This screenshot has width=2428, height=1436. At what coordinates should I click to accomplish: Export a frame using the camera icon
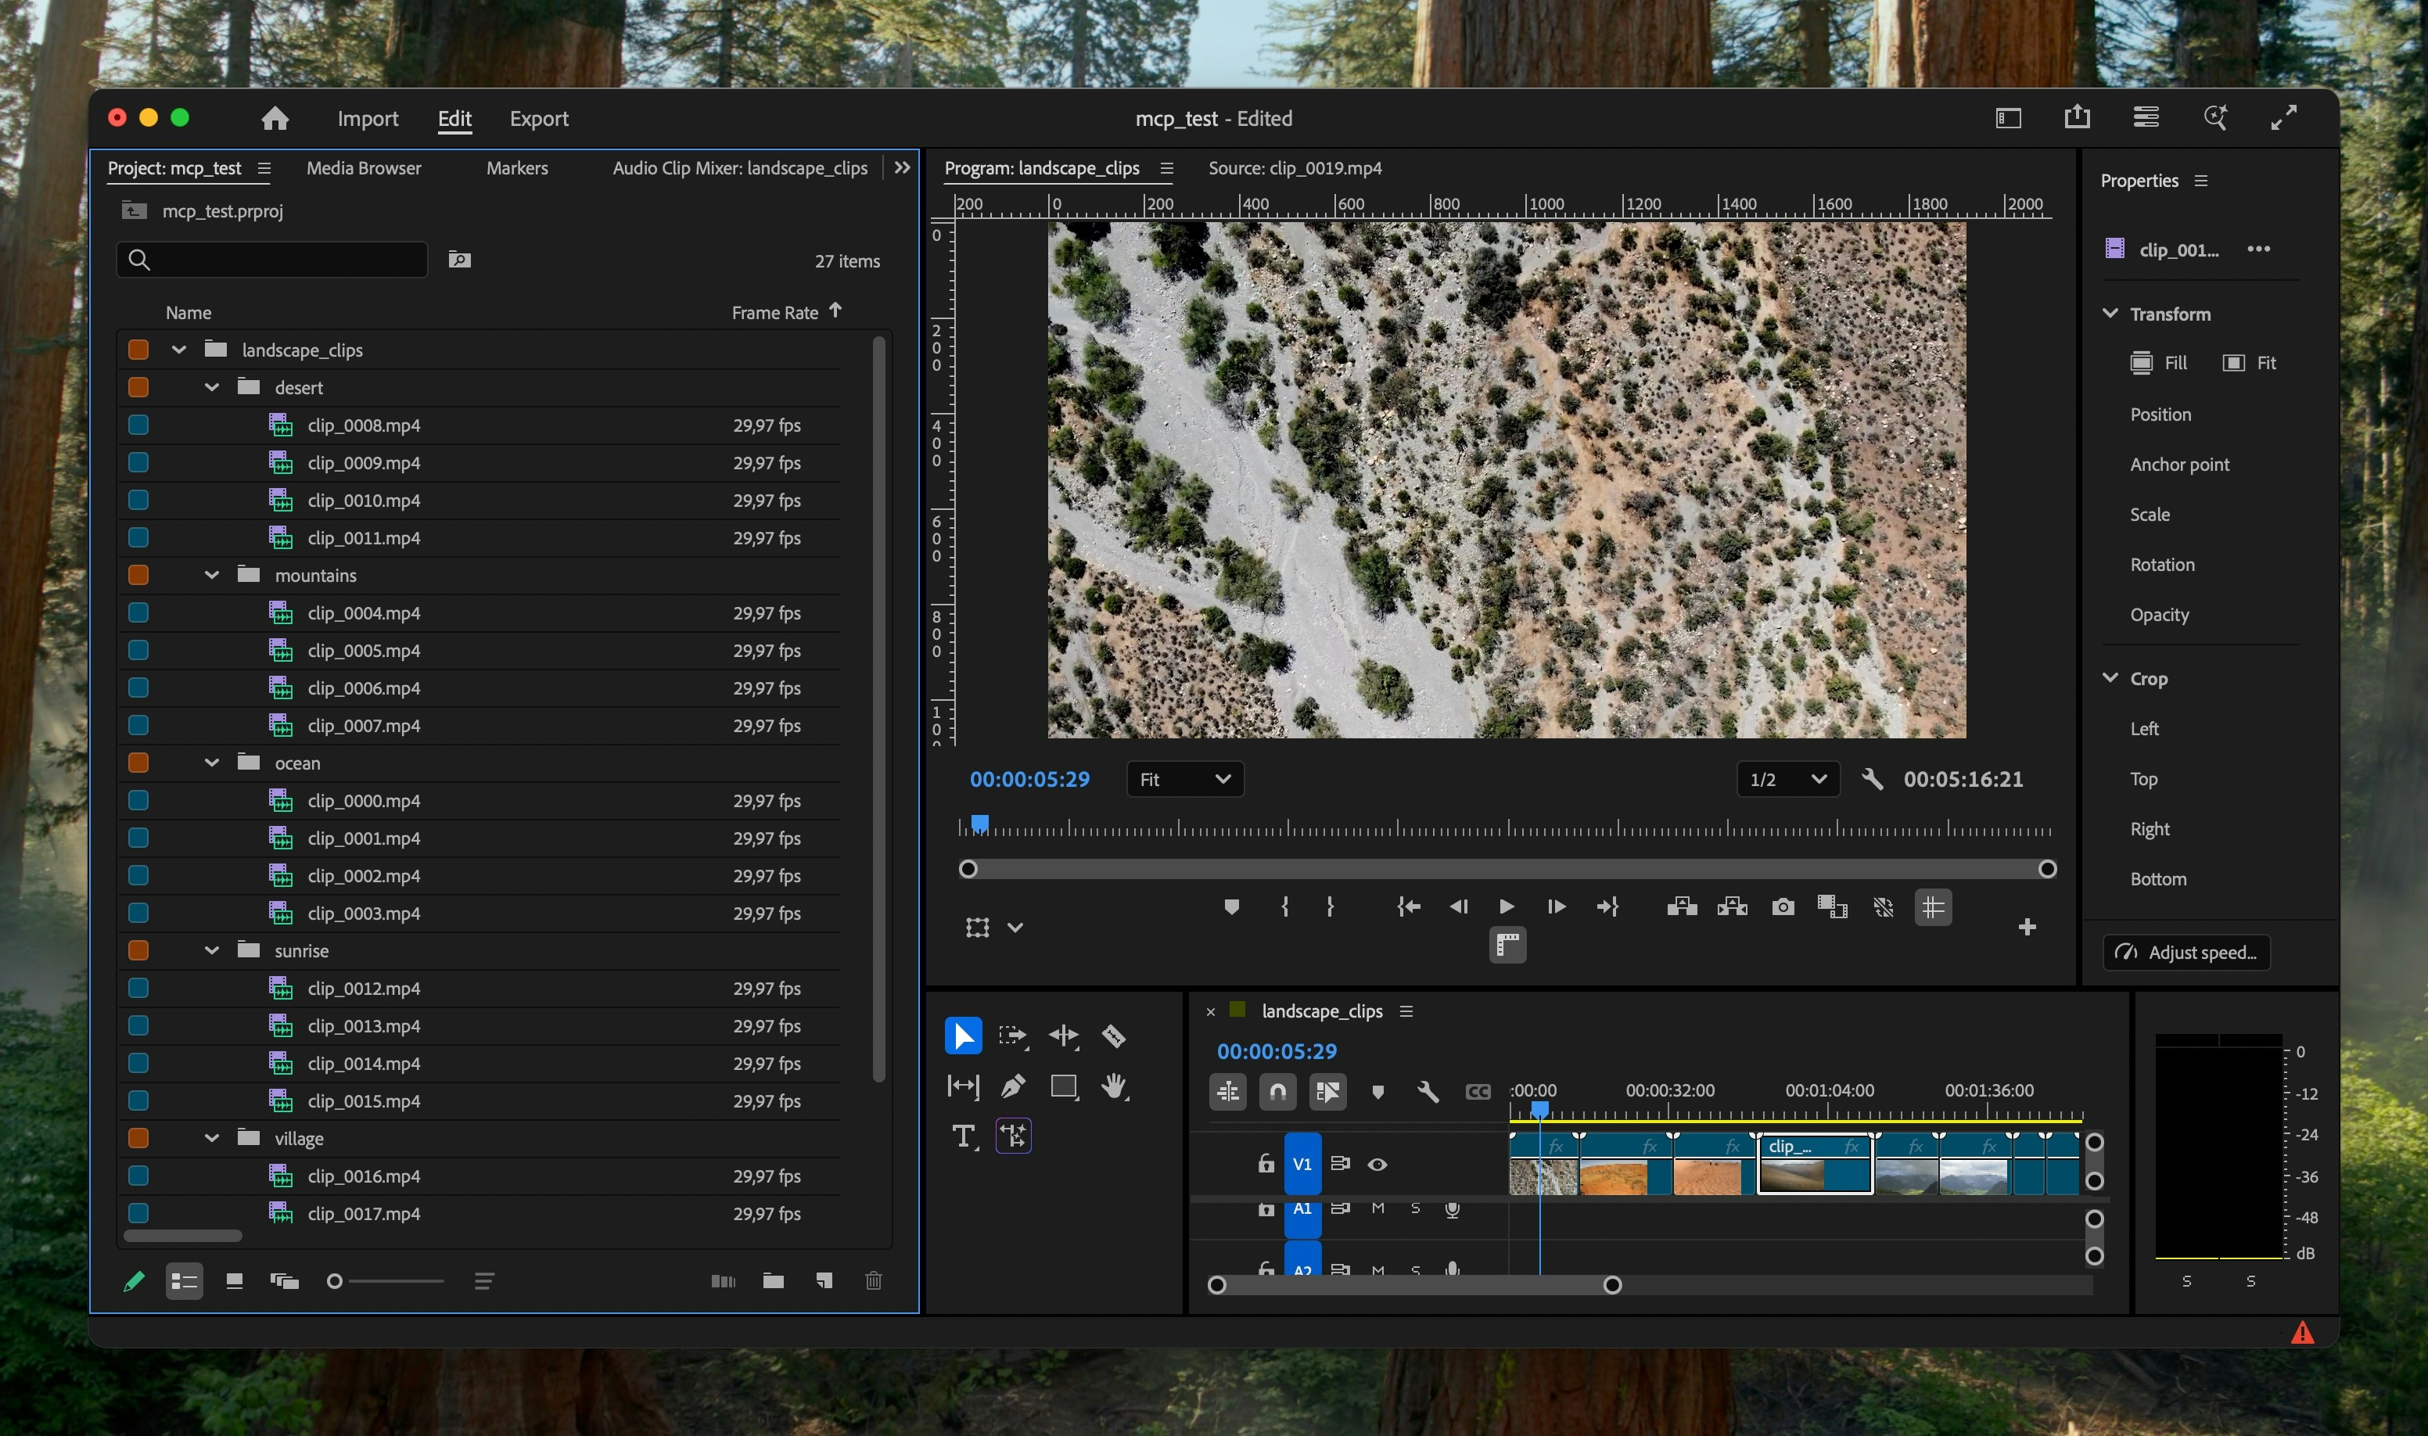(x=1783, y=906)
